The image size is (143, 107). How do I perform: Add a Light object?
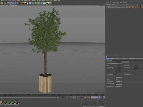point(50,3)
